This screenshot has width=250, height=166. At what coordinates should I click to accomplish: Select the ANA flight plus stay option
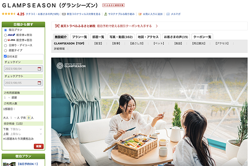coord(5,35)
